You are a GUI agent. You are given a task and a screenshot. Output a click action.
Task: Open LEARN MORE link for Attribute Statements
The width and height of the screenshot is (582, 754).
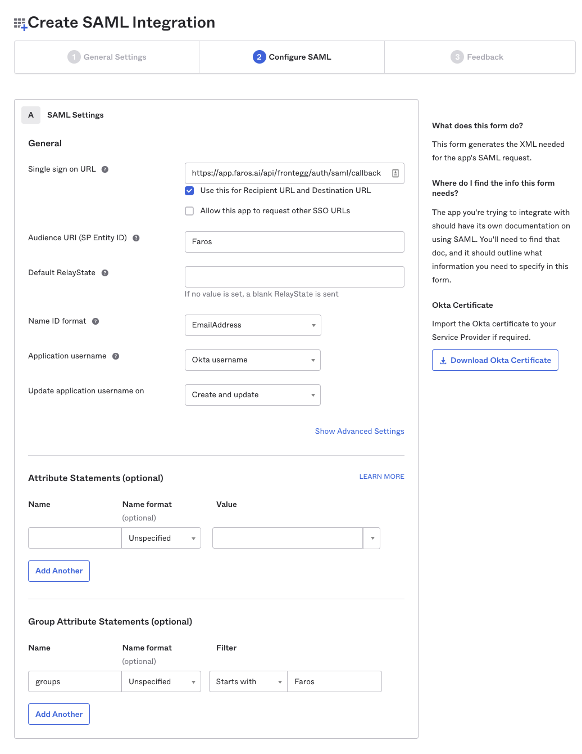click(x=382, y=477)
